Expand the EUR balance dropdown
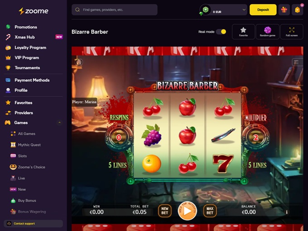Image resolution: width=308 pixels, height=231 pixels. [244, 9]
